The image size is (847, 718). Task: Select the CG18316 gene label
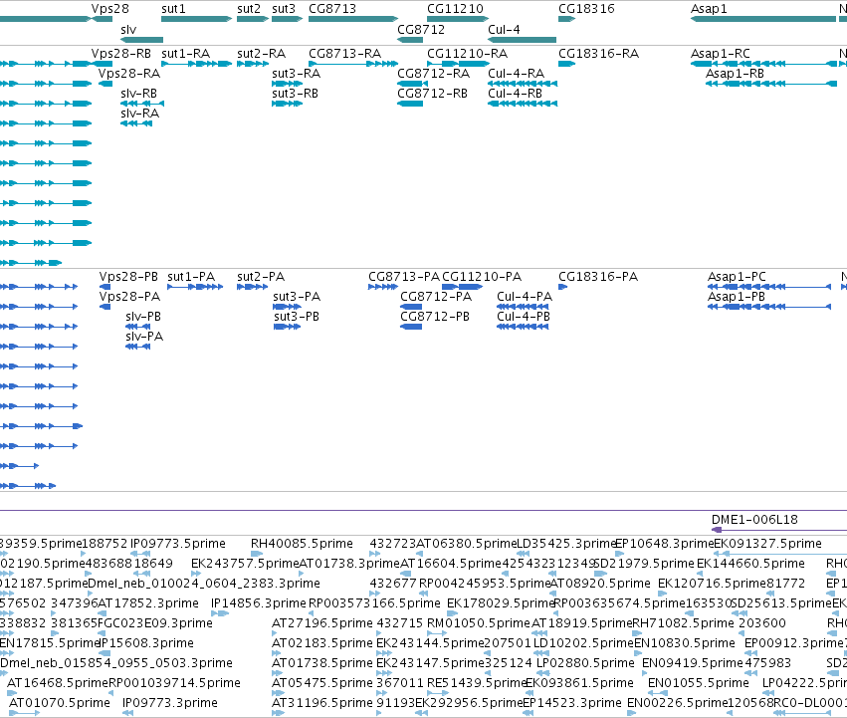click(x=586, y=9)
